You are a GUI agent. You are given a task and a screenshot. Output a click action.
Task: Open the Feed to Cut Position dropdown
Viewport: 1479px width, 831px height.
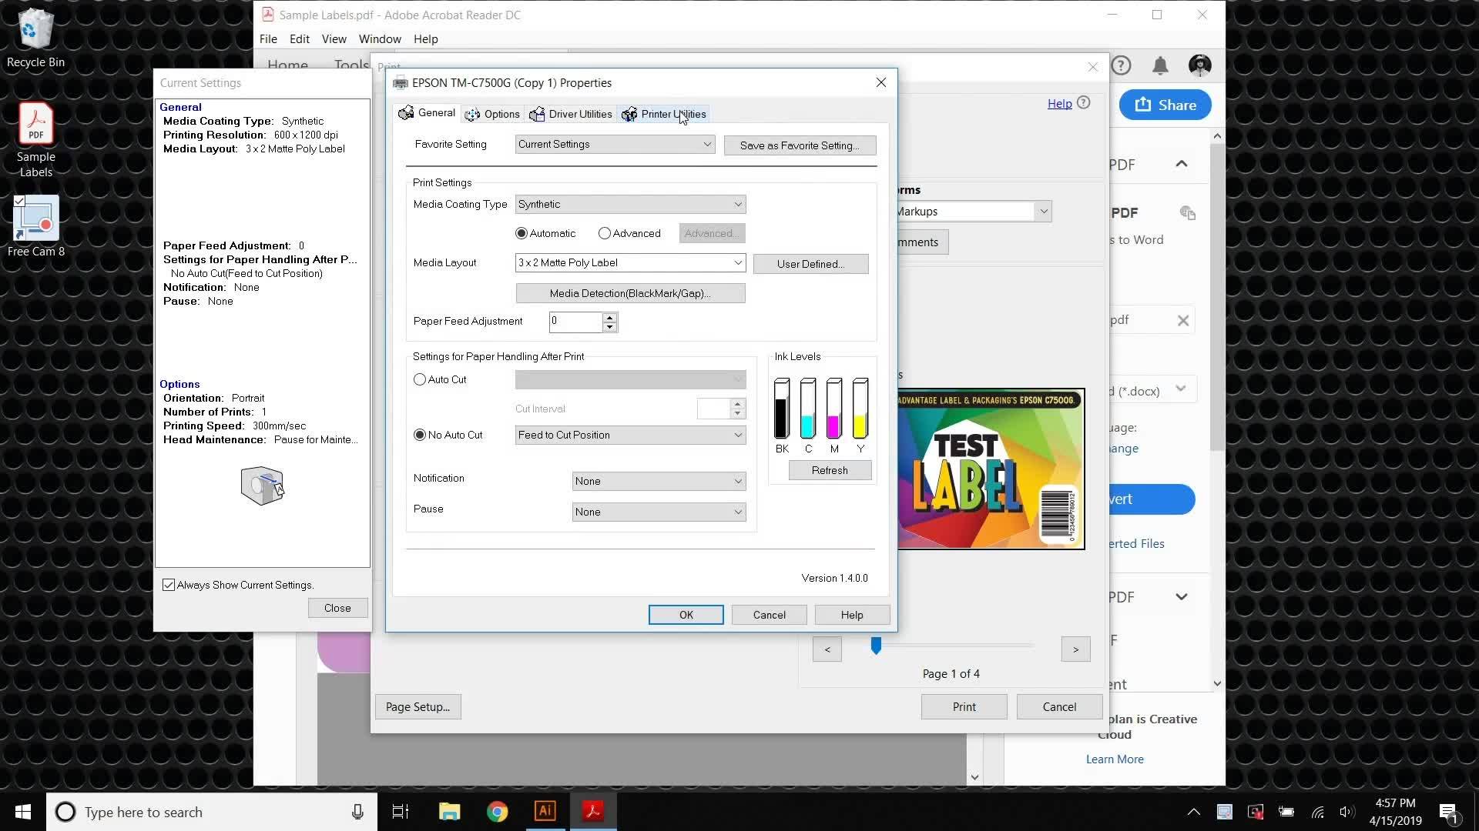pyautogui.click(x=630, y=436)
